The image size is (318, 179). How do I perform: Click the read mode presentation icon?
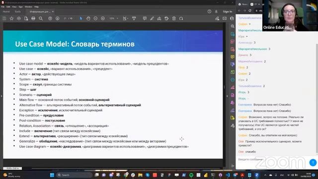pyautogui.click(x=134, y=18)
